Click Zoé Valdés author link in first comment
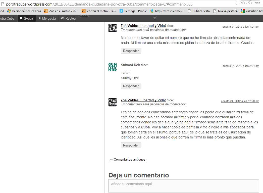The image size is (263, 193). coord(143,26)
